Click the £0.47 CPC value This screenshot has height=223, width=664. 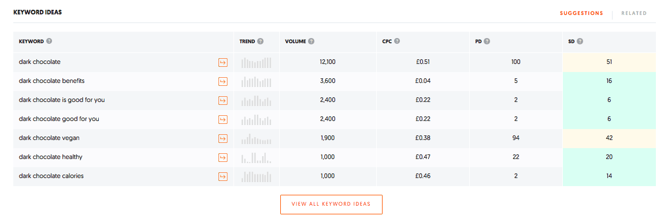point(423,157)
